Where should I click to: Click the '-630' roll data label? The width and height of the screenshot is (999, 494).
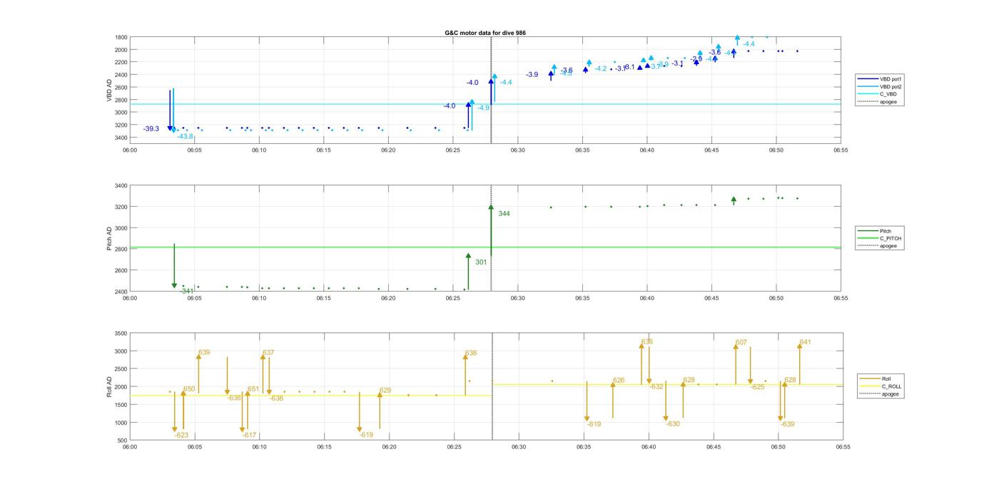[673, 423]
